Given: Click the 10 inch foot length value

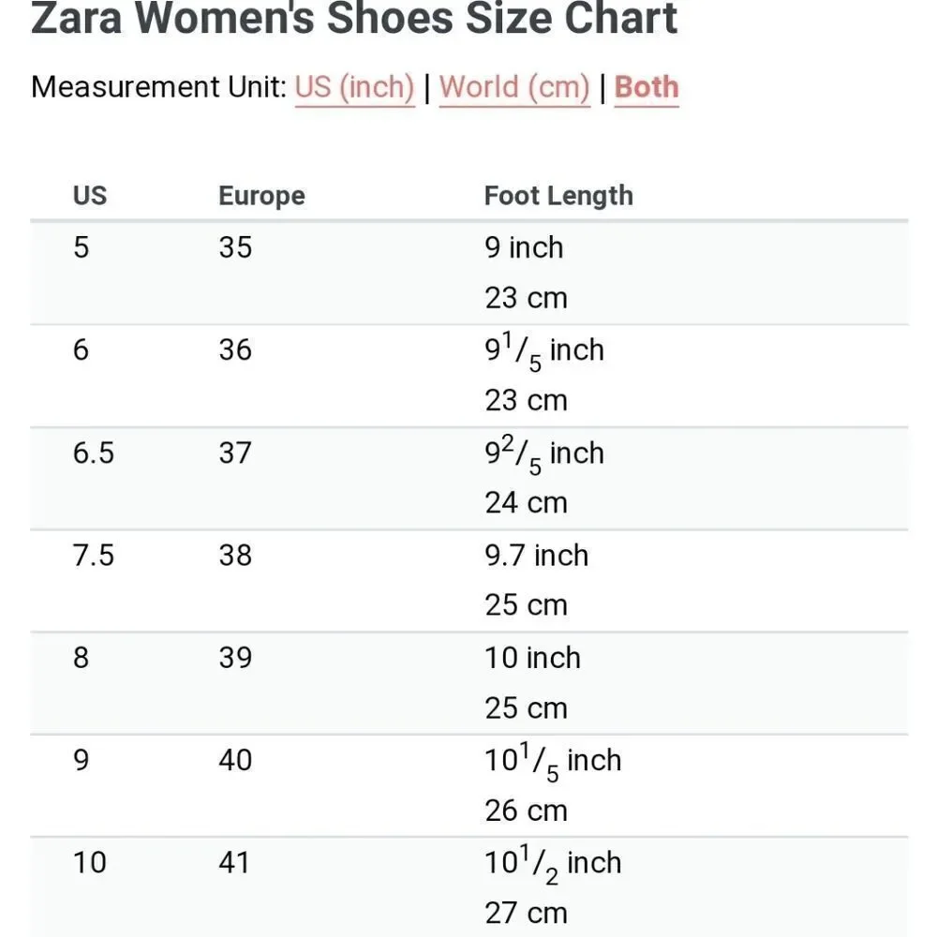Looking at the screenshot, I should pos(532,658).
